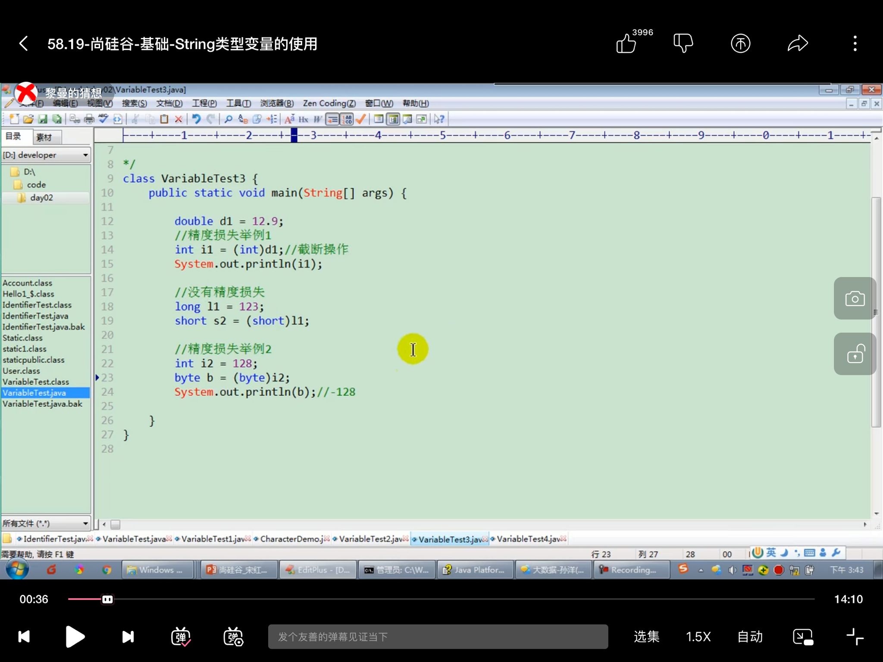Click the 1.5X playback speed button

(697, 636)
